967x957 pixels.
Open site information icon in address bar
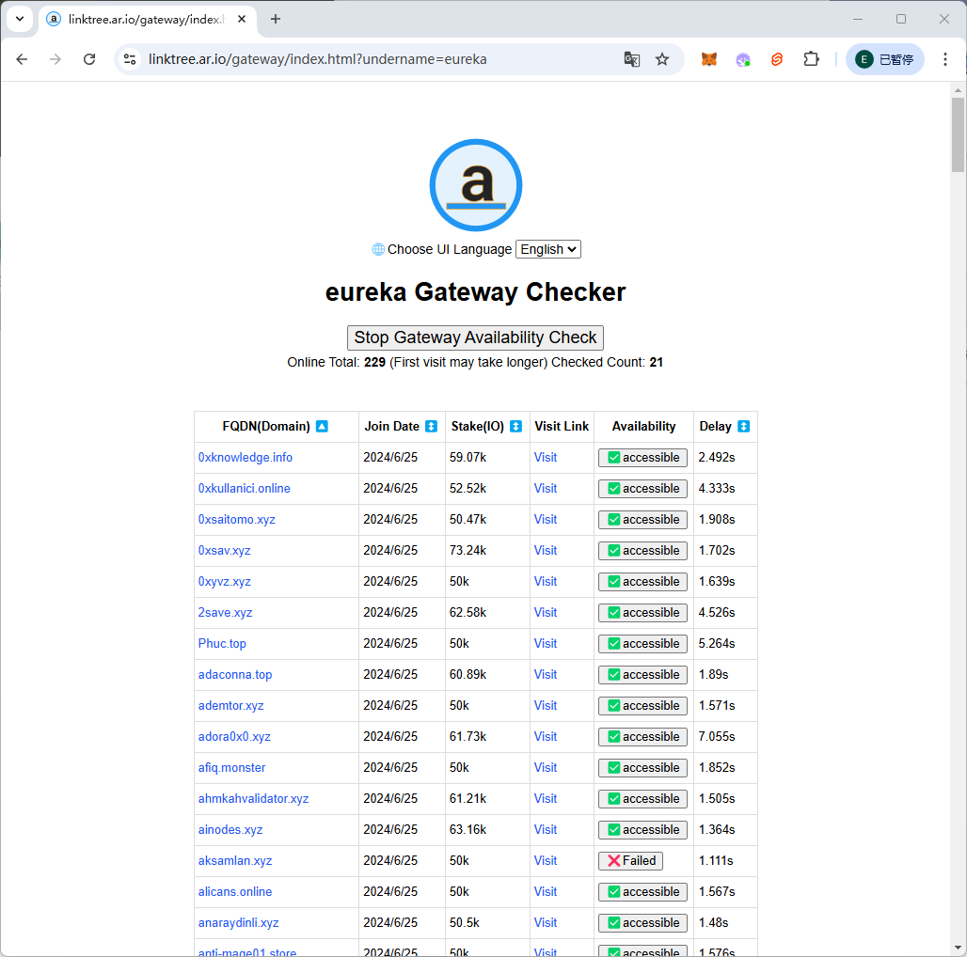coord(130,59)
